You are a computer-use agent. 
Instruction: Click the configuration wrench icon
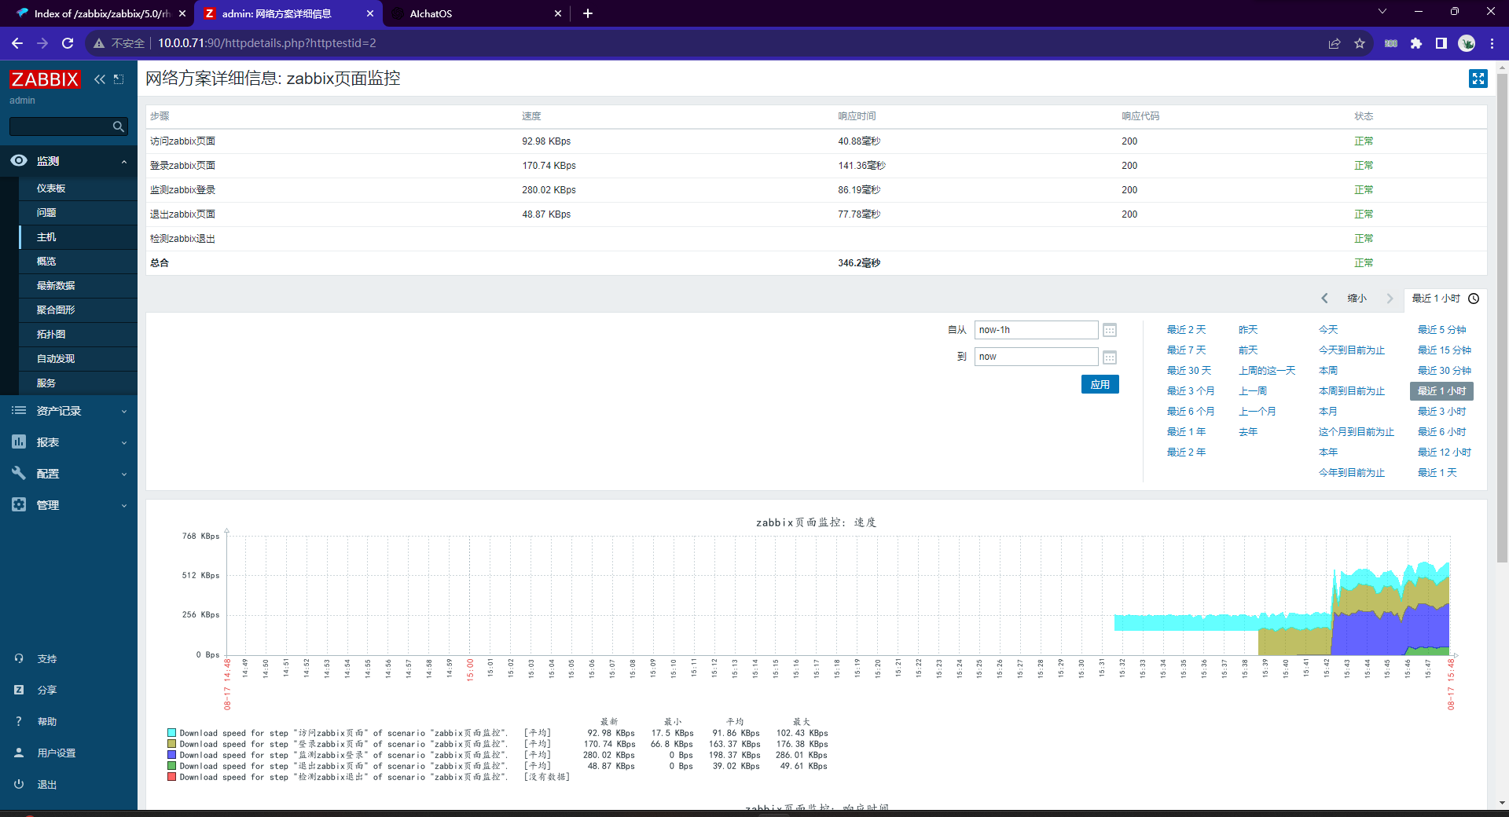tap(19, 473)
